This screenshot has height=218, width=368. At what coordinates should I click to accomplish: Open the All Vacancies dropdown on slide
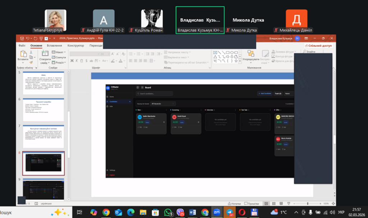[163, 103]
